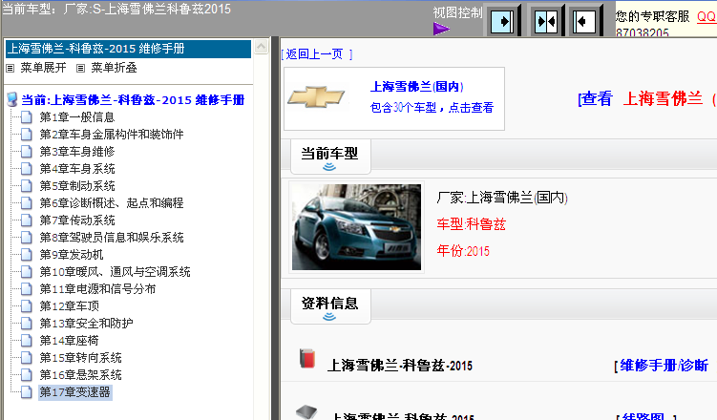Click the Chevrolet bowtie logo
The width and height of the screenshot is (717, 420).
(x=316, y=97)
